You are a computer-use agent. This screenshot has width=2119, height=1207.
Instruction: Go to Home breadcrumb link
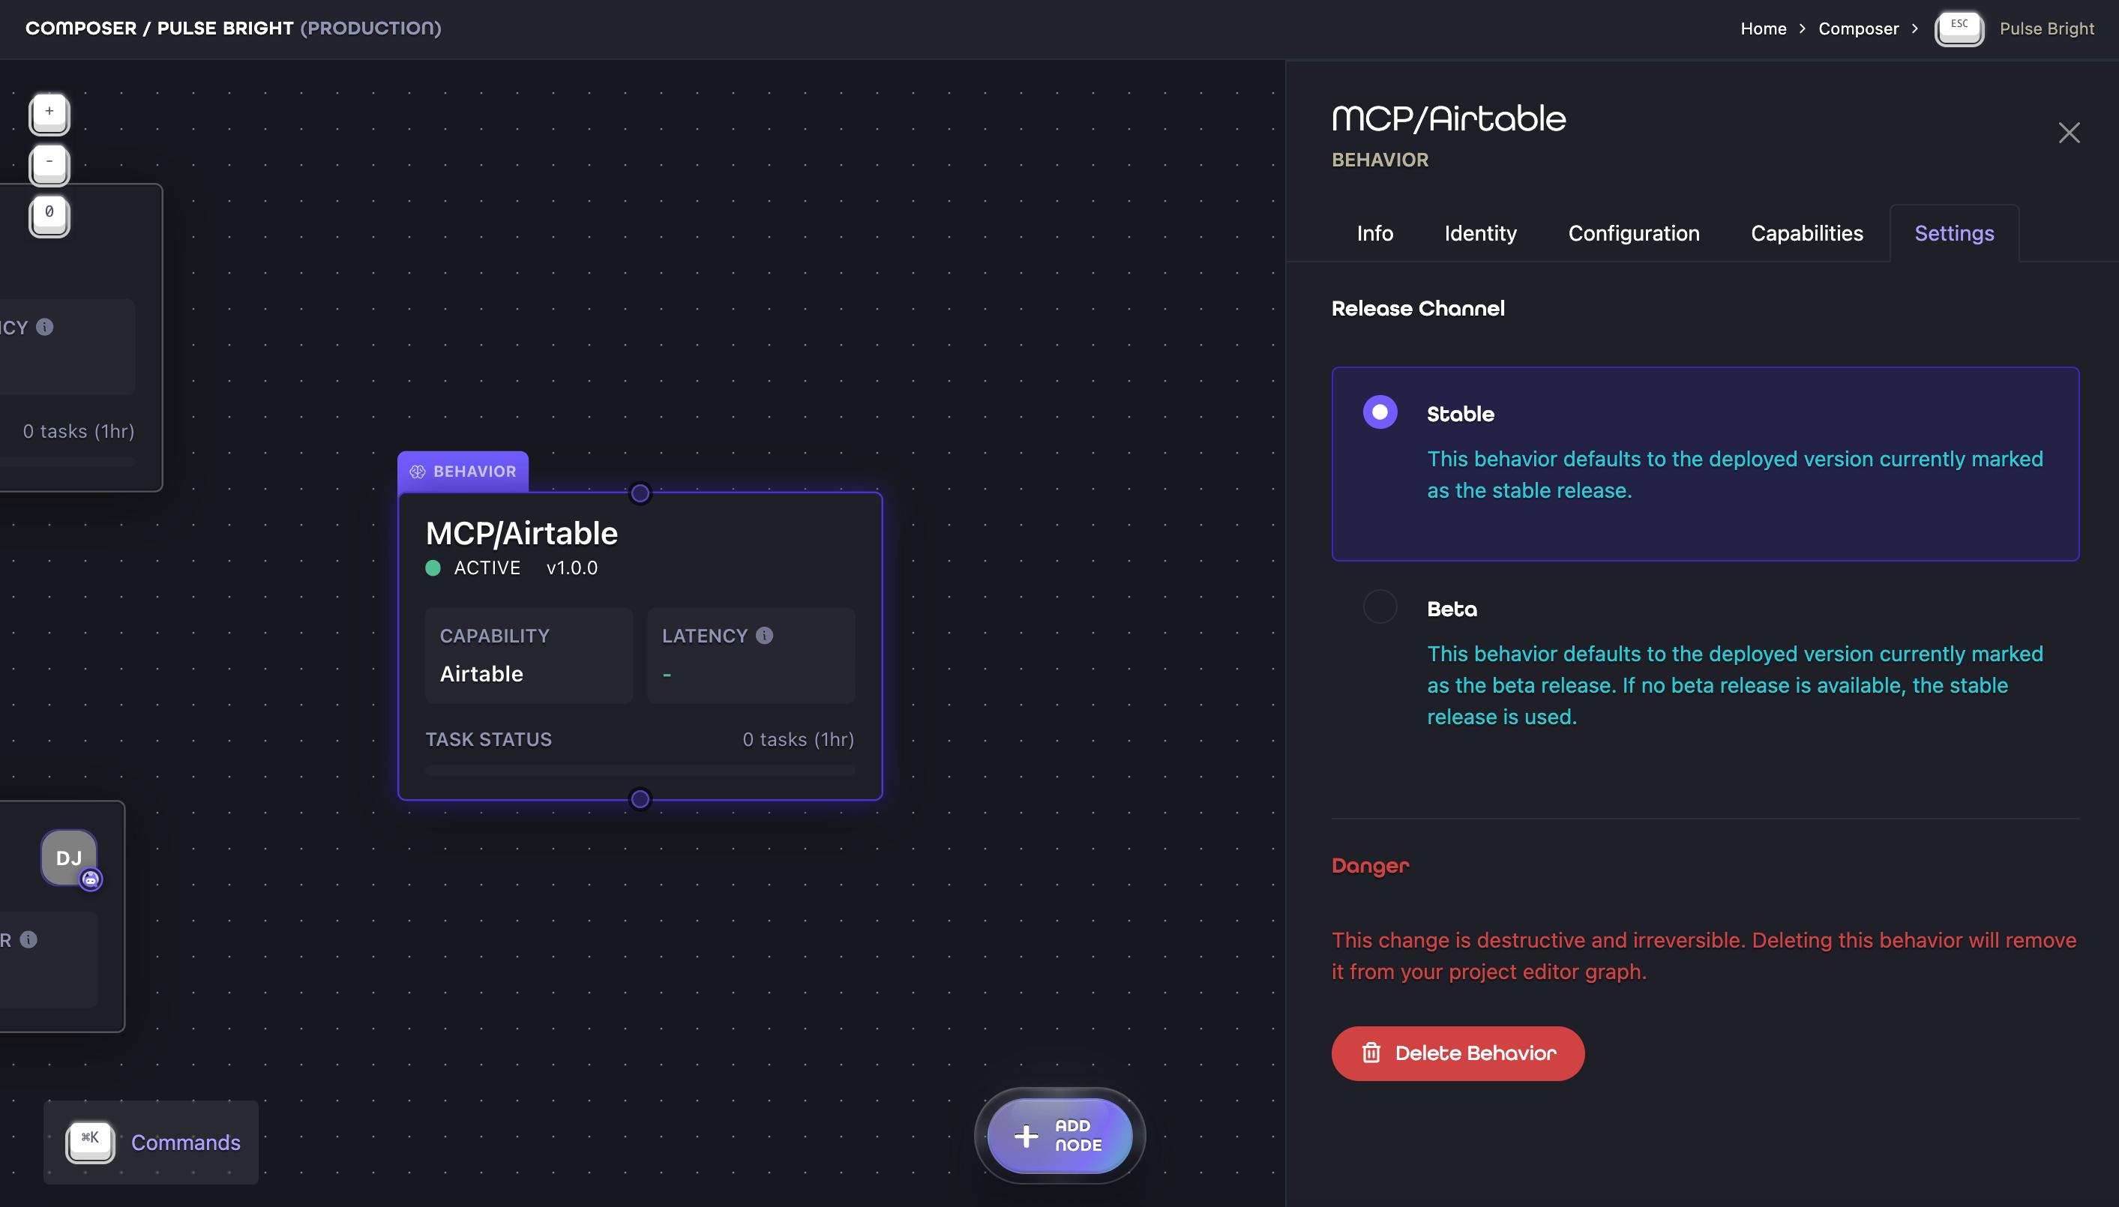coord(1764,28)
